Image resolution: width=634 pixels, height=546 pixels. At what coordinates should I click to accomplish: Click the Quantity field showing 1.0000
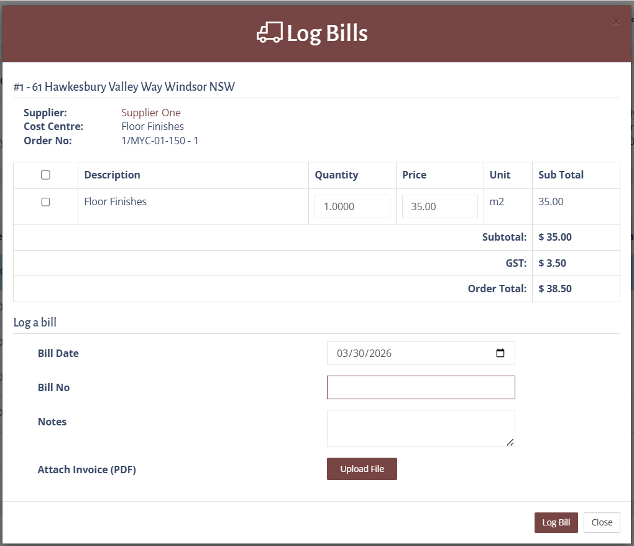pyautogui.click(x=352, y=206)
